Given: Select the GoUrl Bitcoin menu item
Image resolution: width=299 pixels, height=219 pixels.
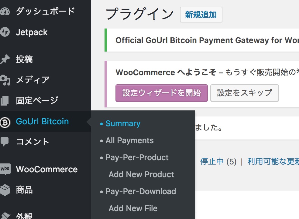Looking at the screenshot, I should [x=42, y=121].
